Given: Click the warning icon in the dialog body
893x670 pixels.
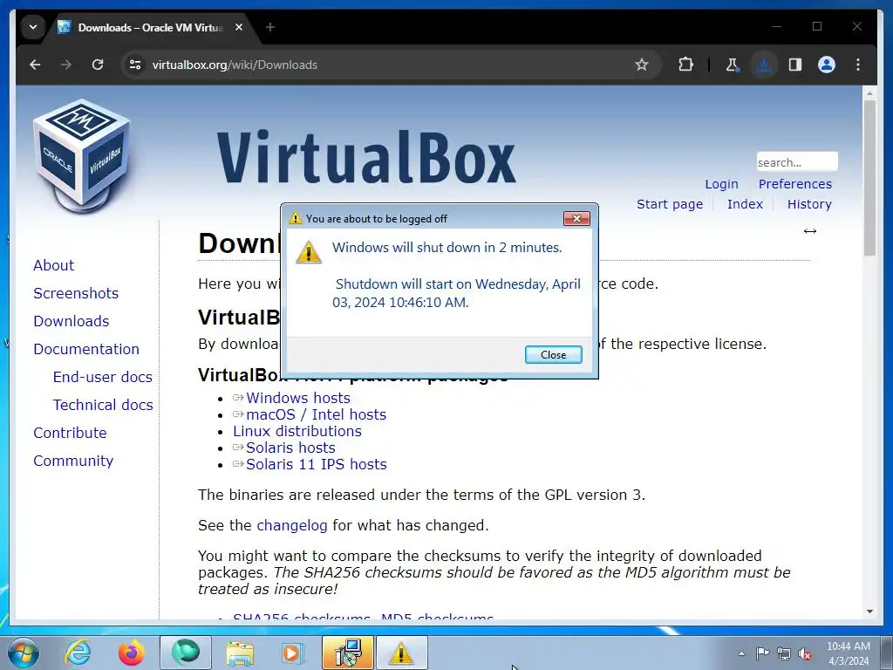Looking at the screenshot, I should (309, 252).
